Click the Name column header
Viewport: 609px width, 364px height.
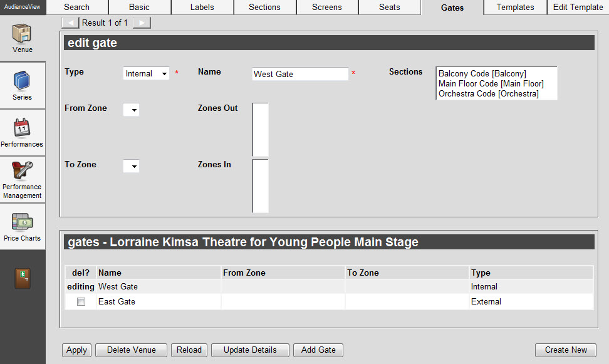click(158, 273)
